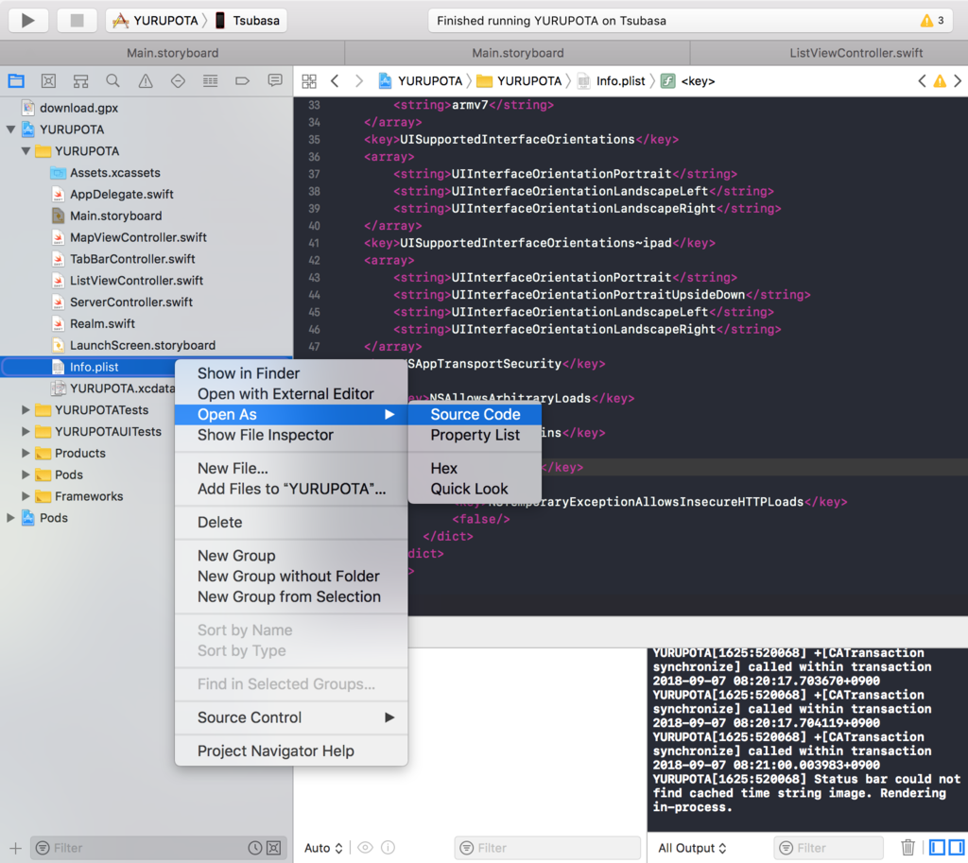Click the <key> item in jump bar
Image resolution: width=968 pixels, height=863 pixels.
688,81
